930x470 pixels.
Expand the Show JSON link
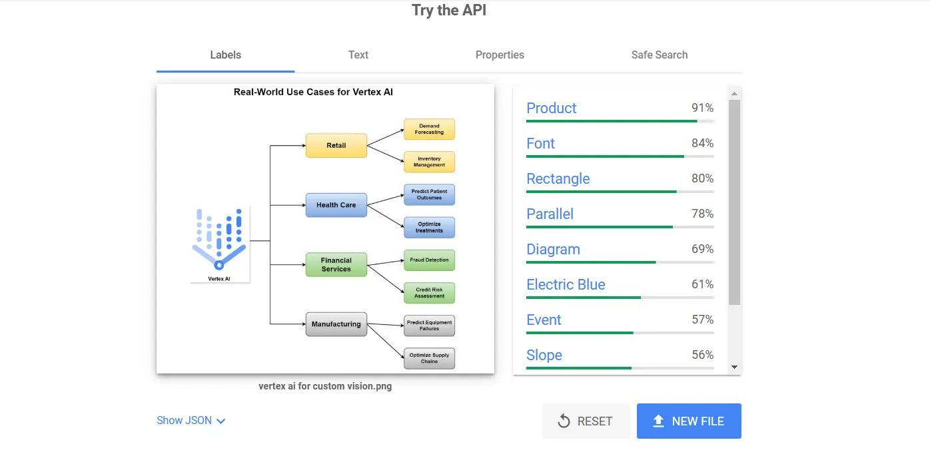pos(185,421)
